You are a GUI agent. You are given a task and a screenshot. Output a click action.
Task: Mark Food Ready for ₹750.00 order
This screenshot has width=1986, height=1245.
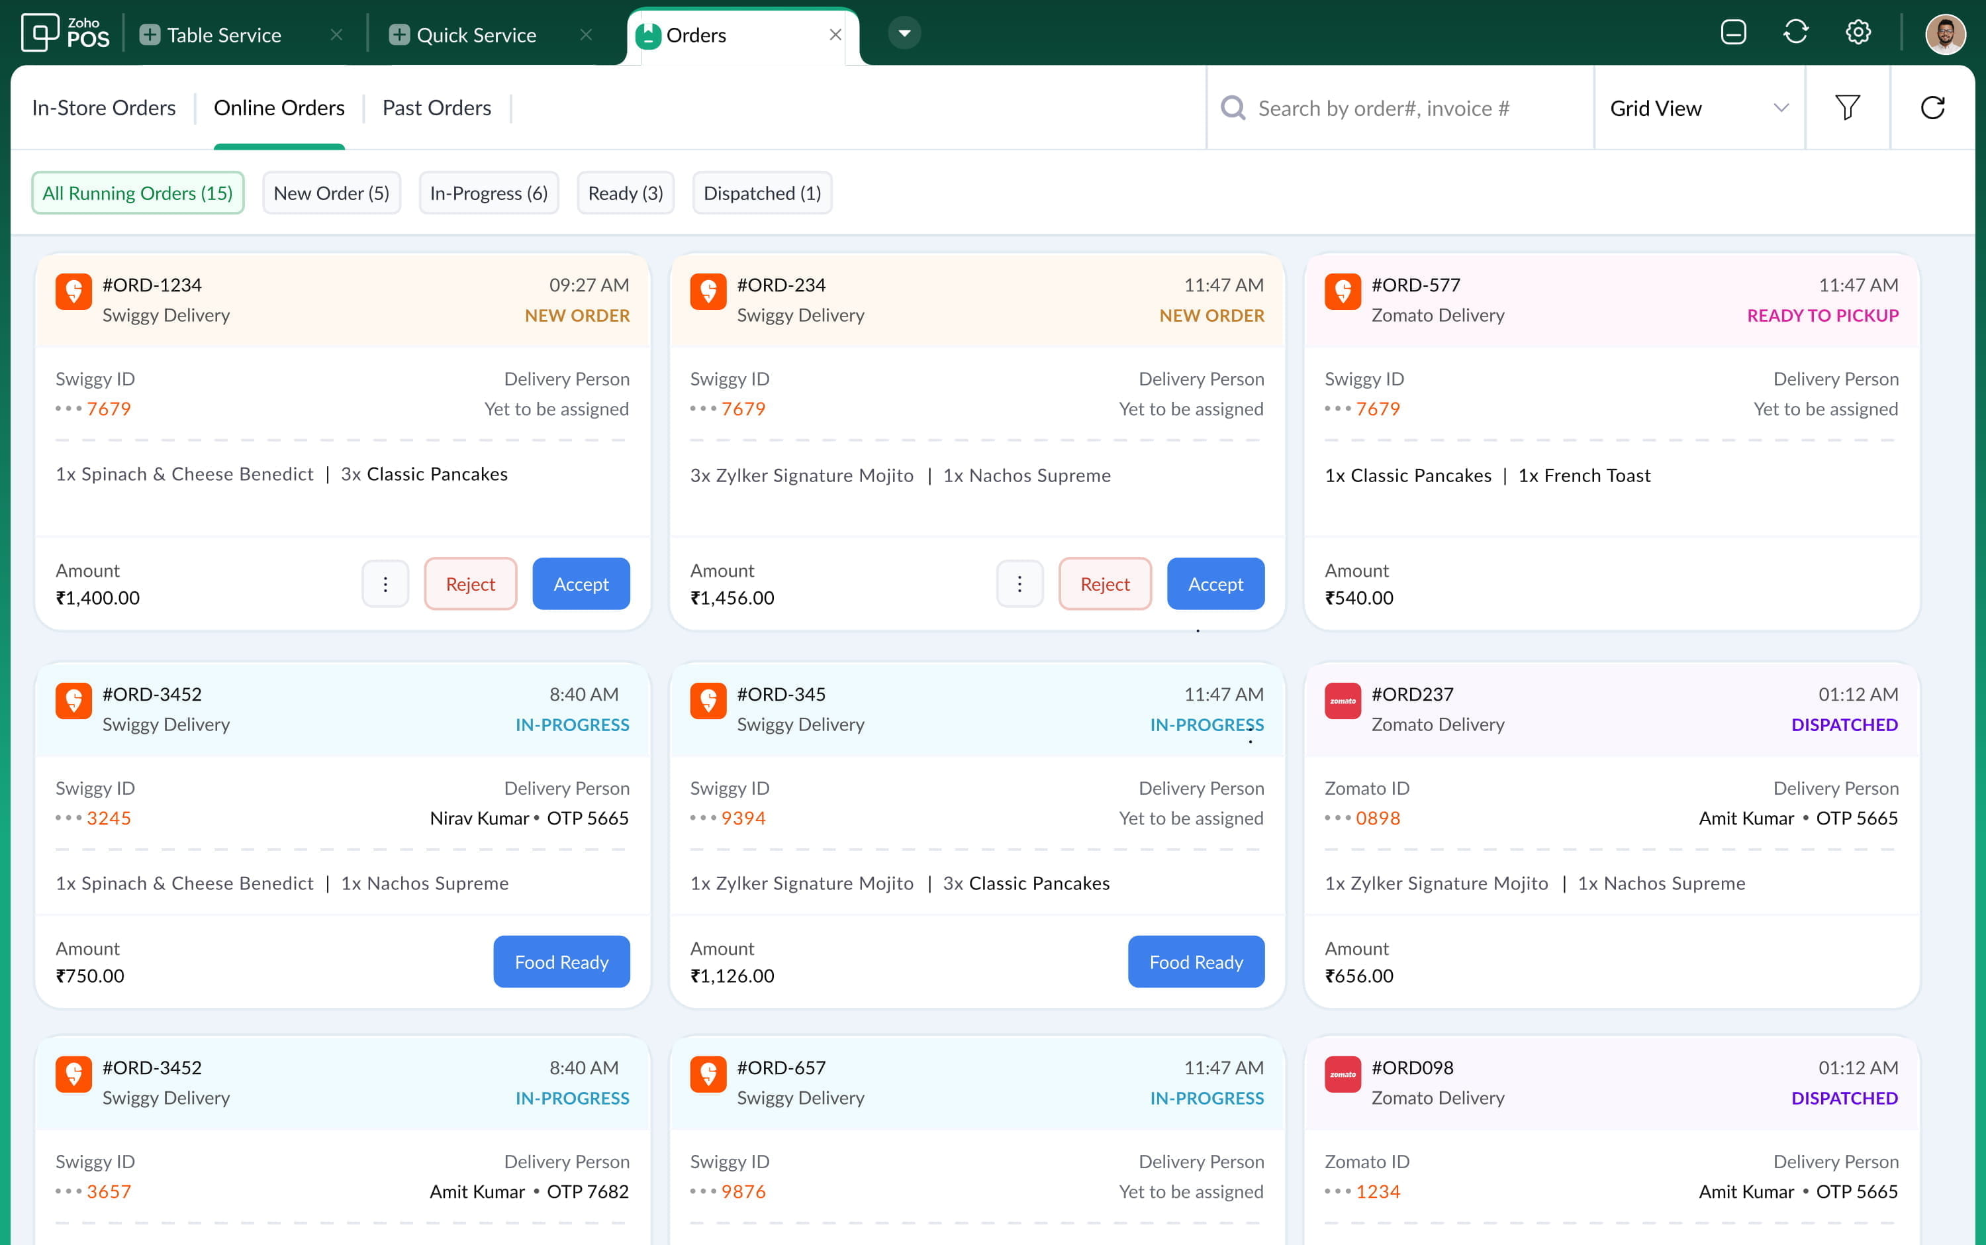(561, 962)
